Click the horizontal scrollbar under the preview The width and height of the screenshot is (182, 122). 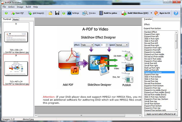click(x=88, y=115)
